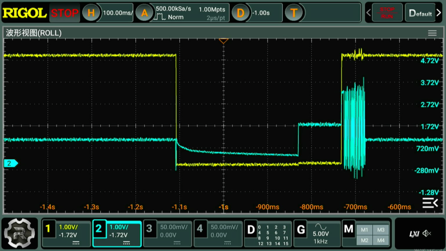Click the RIGOL logo

tap(25, 13)
